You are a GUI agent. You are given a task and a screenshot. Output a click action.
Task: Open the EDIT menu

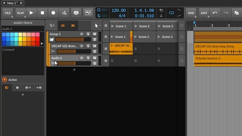coord(204,13)
